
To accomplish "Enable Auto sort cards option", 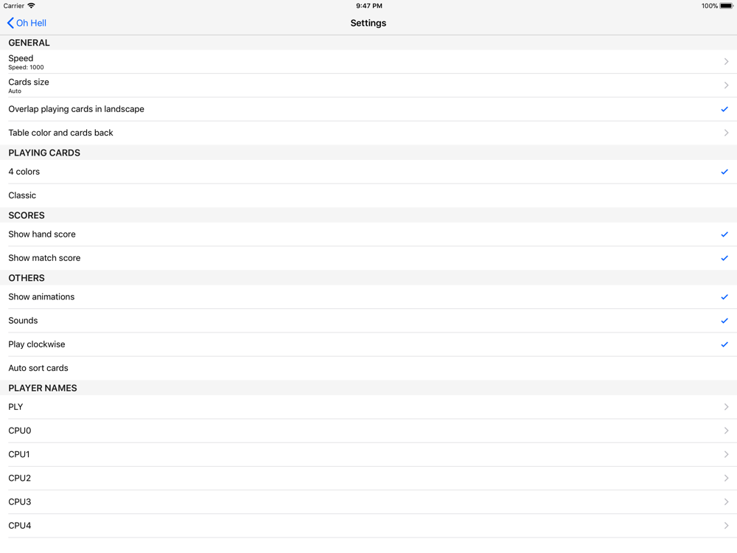I will [368, 368].
